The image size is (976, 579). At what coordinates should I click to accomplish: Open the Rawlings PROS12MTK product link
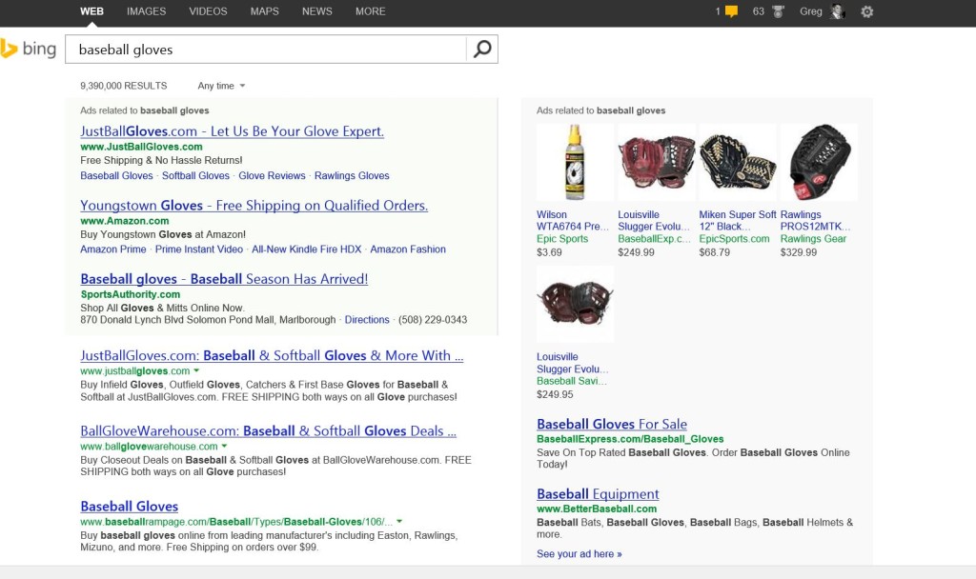tap(816, 220)
